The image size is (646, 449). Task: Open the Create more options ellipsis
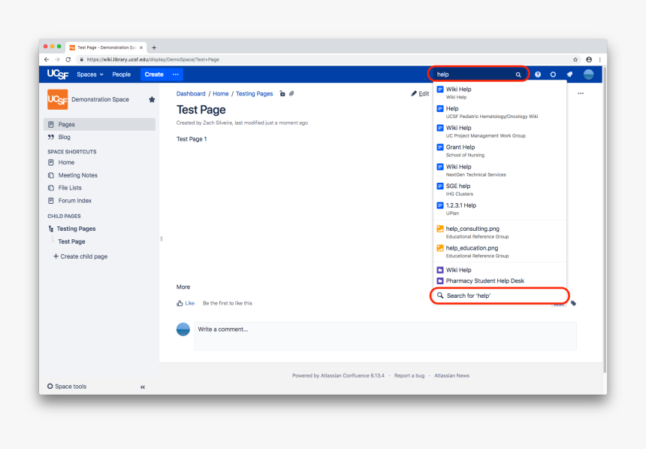click(175, 74)
